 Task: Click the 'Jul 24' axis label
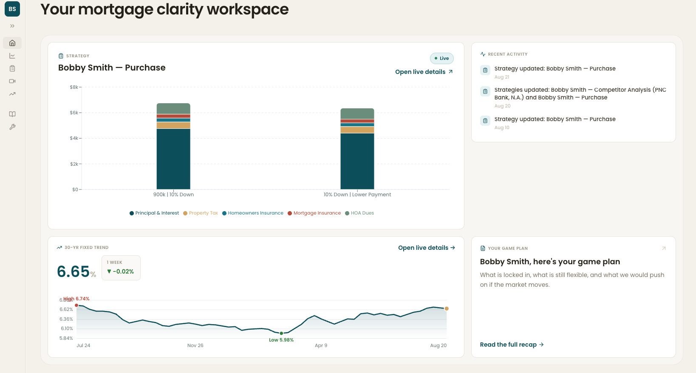point(83,345)
